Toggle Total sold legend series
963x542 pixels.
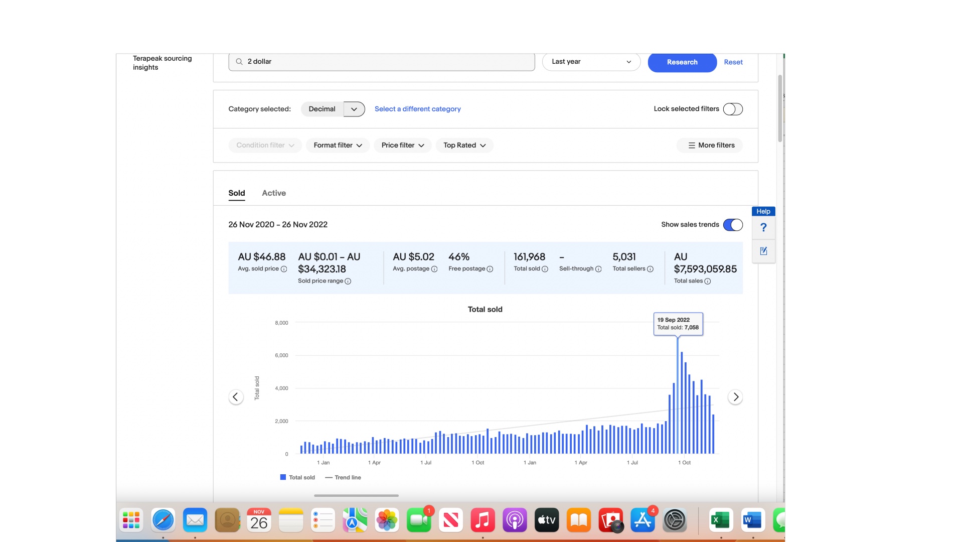click(x=297, y=478)
